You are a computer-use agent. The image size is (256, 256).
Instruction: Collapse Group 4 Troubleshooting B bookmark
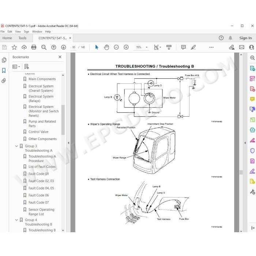click(x=16, y=220)
